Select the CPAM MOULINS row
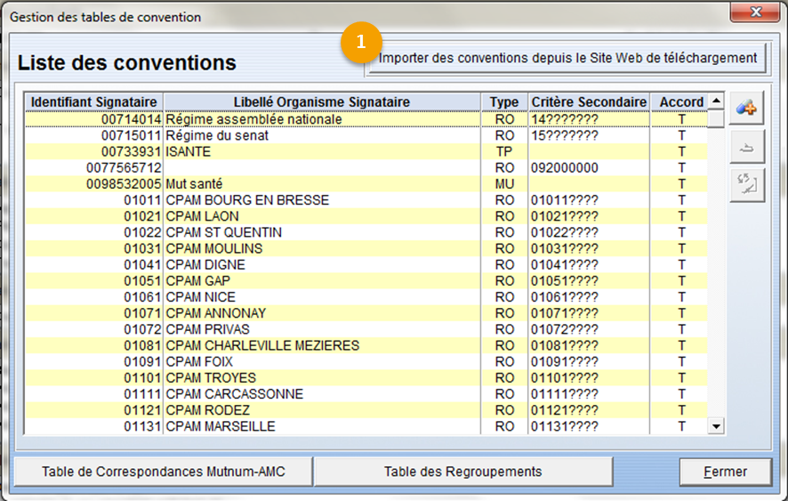Viewport: 788px width, 501px height. (x=366, y=248)
